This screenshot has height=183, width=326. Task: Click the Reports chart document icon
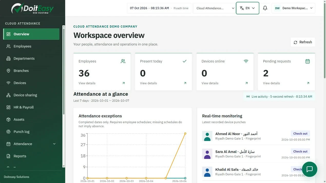8,156
